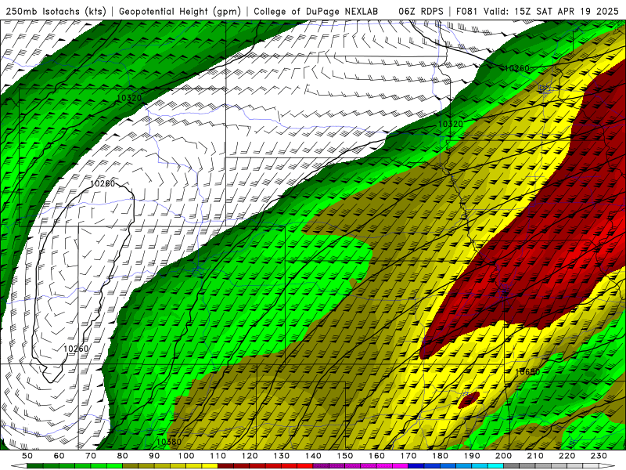This screenshot has height=470, width=626.
Task: Click the legend value 170
Action: pos(408,456)
